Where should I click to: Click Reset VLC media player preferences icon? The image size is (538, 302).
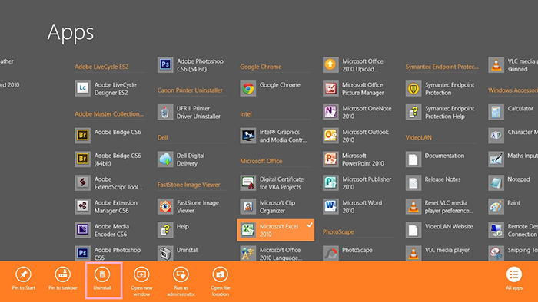pyautogui.click(x=413, y=206)
